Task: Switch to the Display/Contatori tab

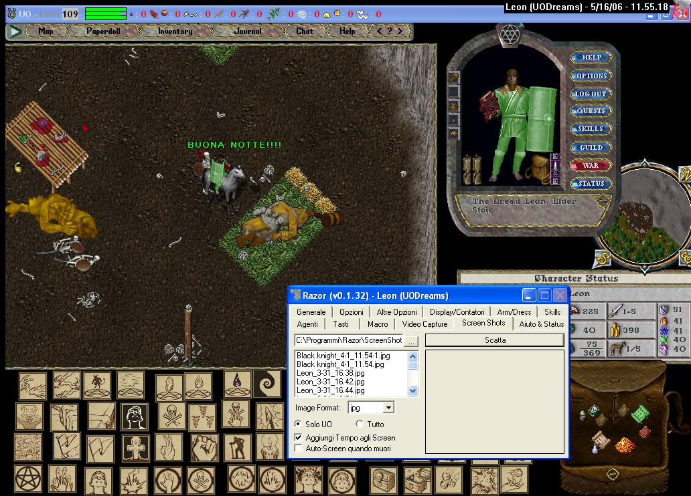Action: 457,312
